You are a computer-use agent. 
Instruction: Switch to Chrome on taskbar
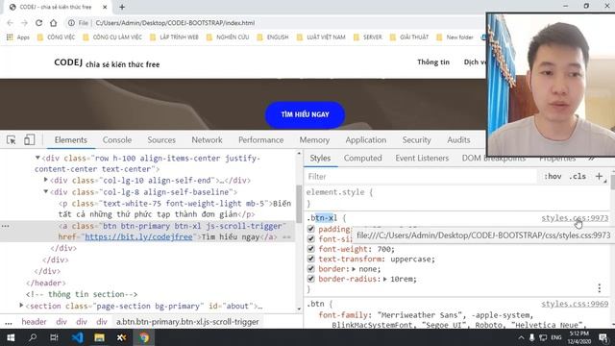pos(144,337)
